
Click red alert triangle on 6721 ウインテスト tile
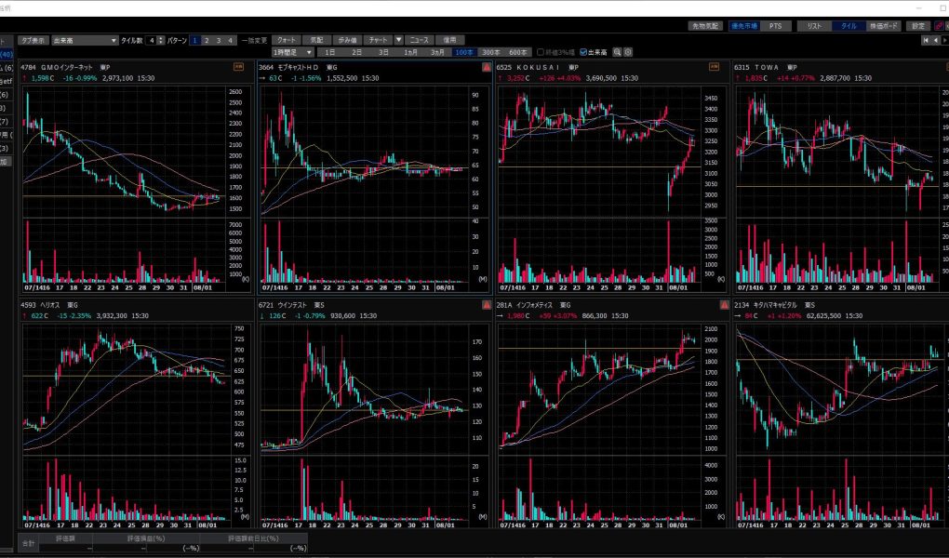486,305
